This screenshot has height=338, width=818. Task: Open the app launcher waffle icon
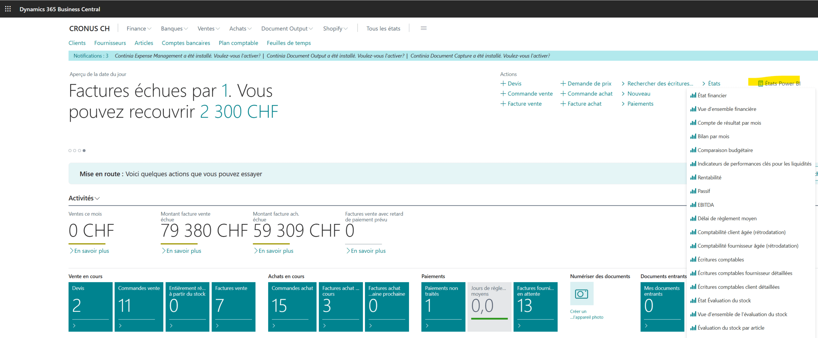tap(8, 9)
